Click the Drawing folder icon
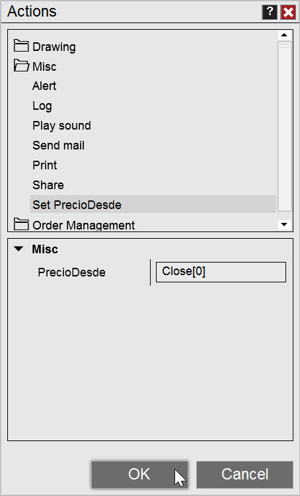The height and width of the screenshot is (496, 300). coord(21,46)
